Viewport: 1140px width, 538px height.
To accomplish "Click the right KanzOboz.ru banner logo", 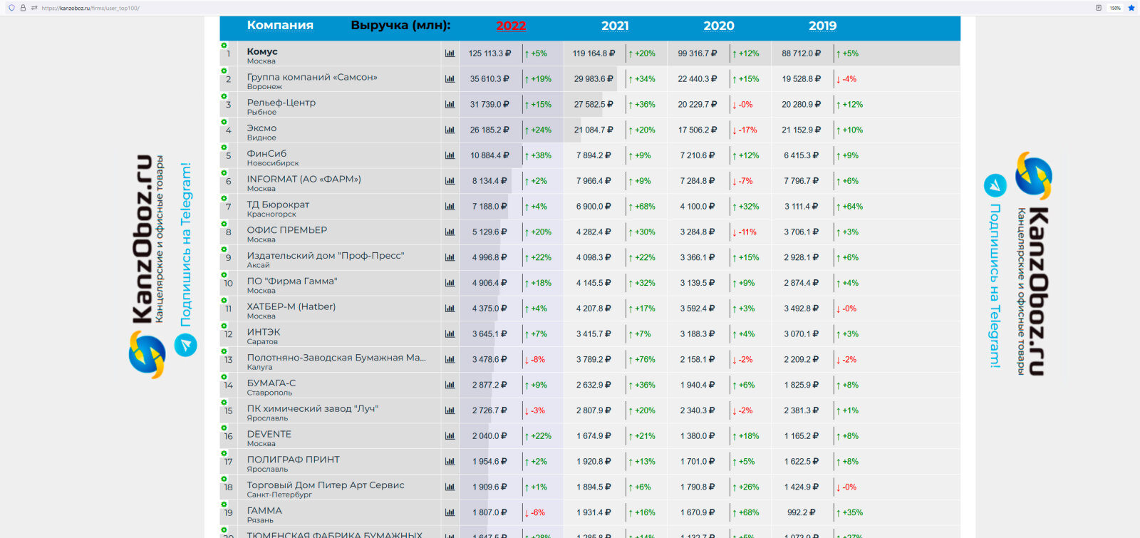I will coord(1033,264).
